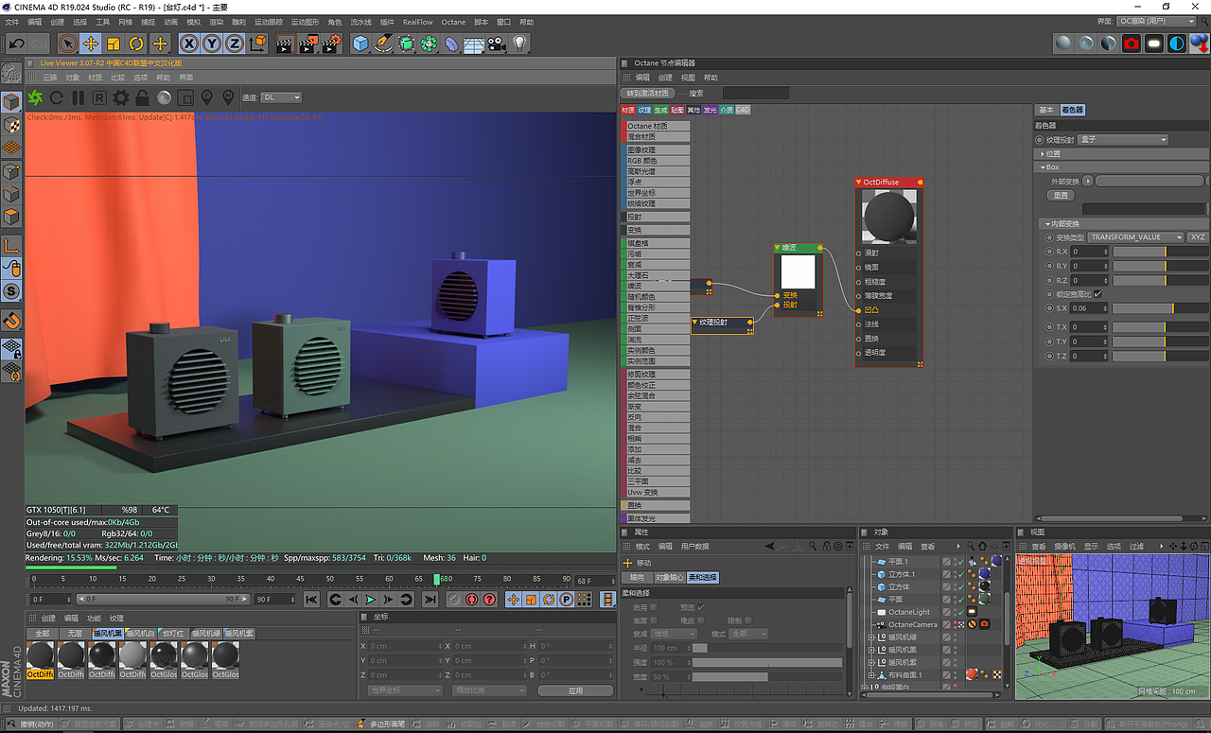Viewport: 1211px width, 733px height.
Task: Open the Octane menu in main menu bar
Action: click(453, 22)
